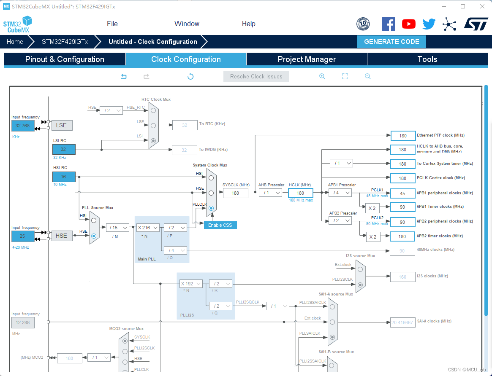Open the AHB Prescaler dropdown
Viewport: 492px width, 376px height.
270,193
